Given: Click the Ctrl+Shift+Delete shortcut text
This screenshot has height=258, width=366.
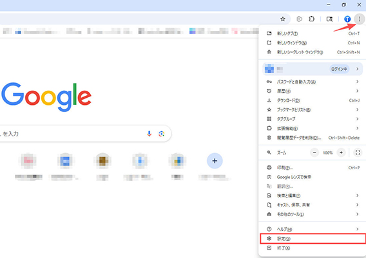Looking at the screenshot, I should (344, 138).
